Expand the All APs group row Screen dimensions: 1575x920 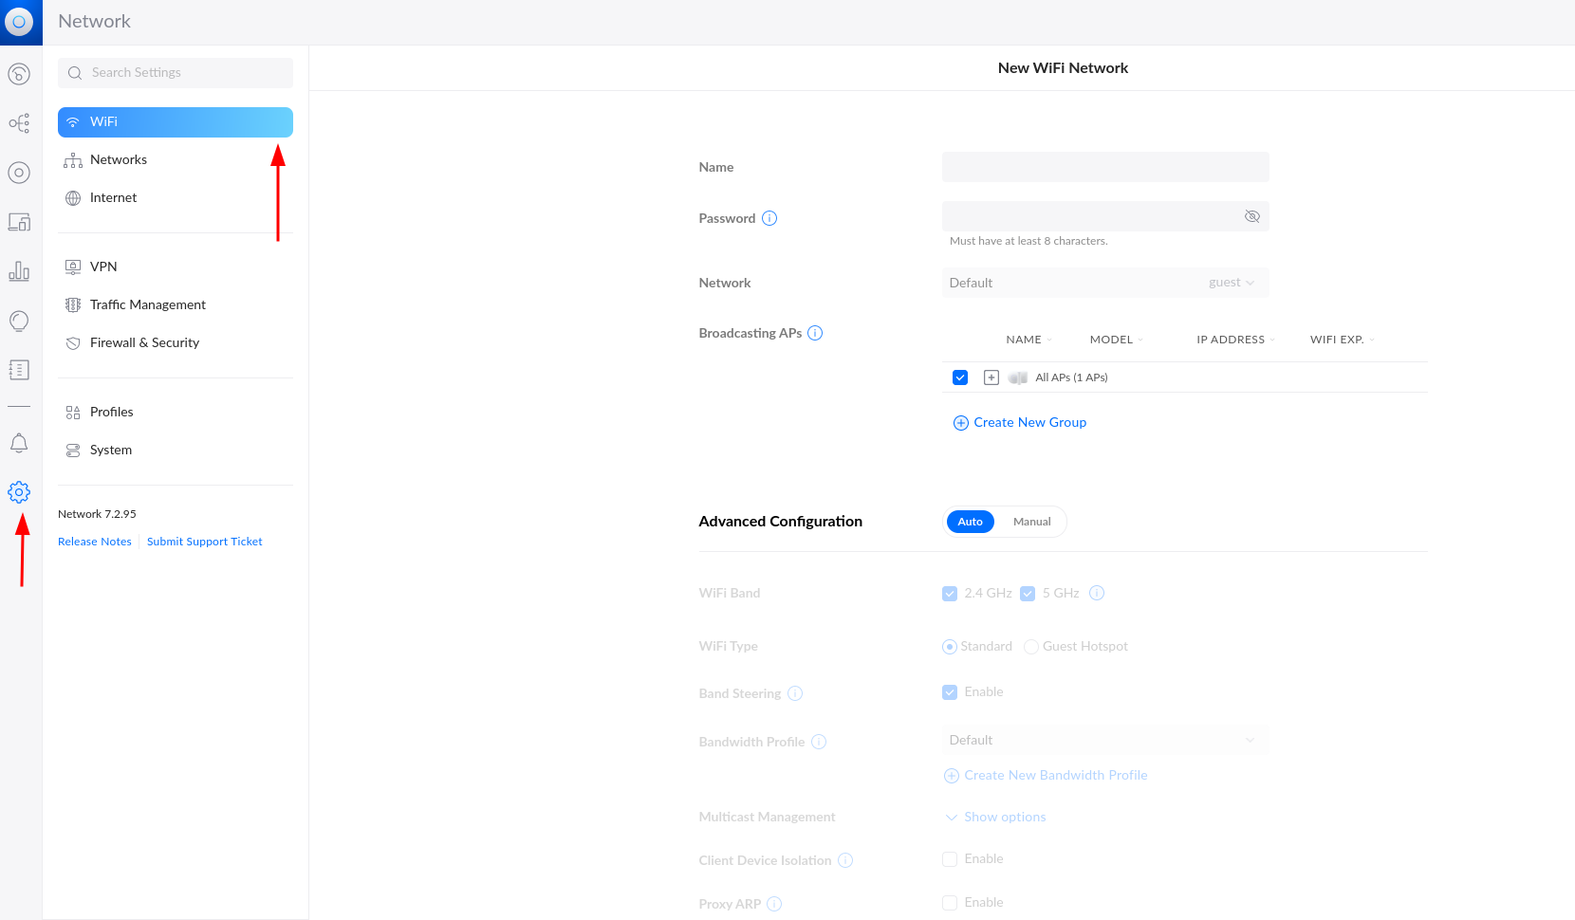[991, 377]
